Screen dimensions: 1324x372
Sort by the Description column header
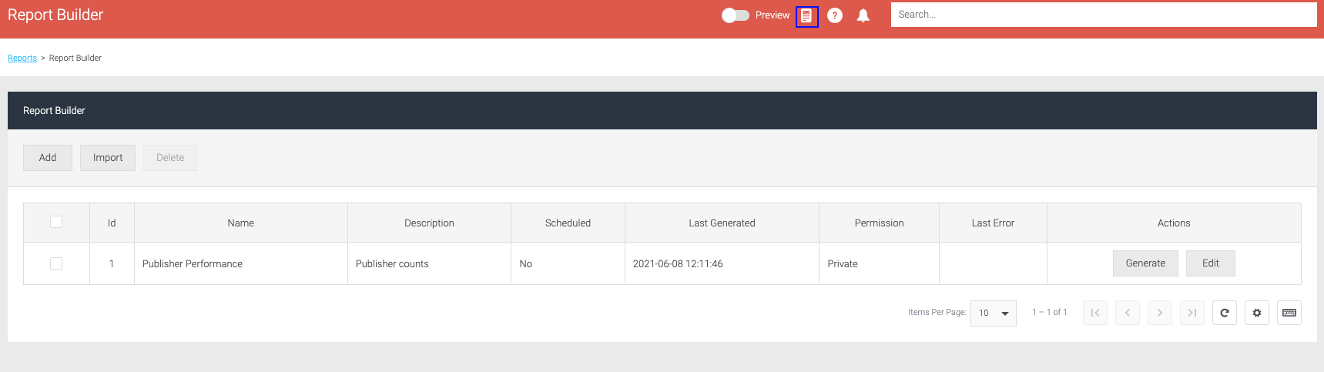click(x=429, y=223)
